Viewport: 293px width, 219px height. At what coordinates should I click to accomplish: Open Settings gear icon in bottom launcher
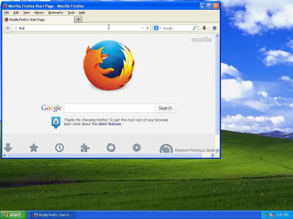(x=136, y=148)
